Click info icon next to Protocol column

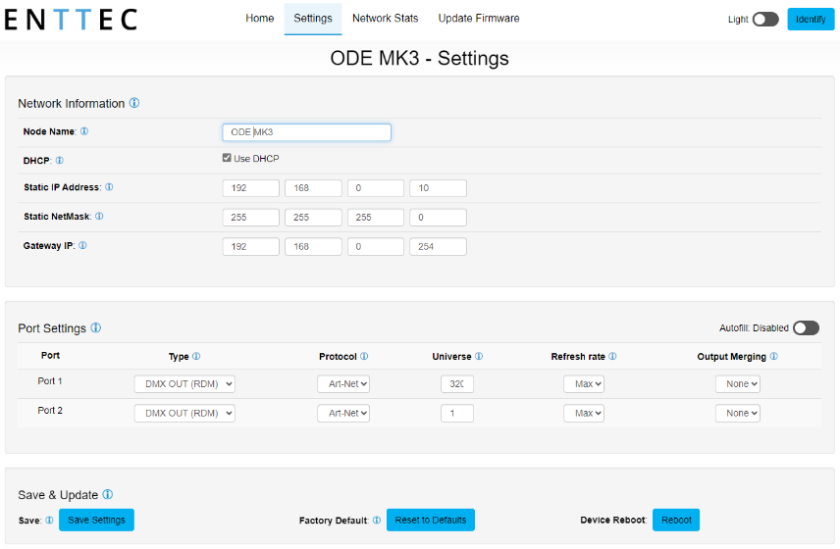coord(364,356)
